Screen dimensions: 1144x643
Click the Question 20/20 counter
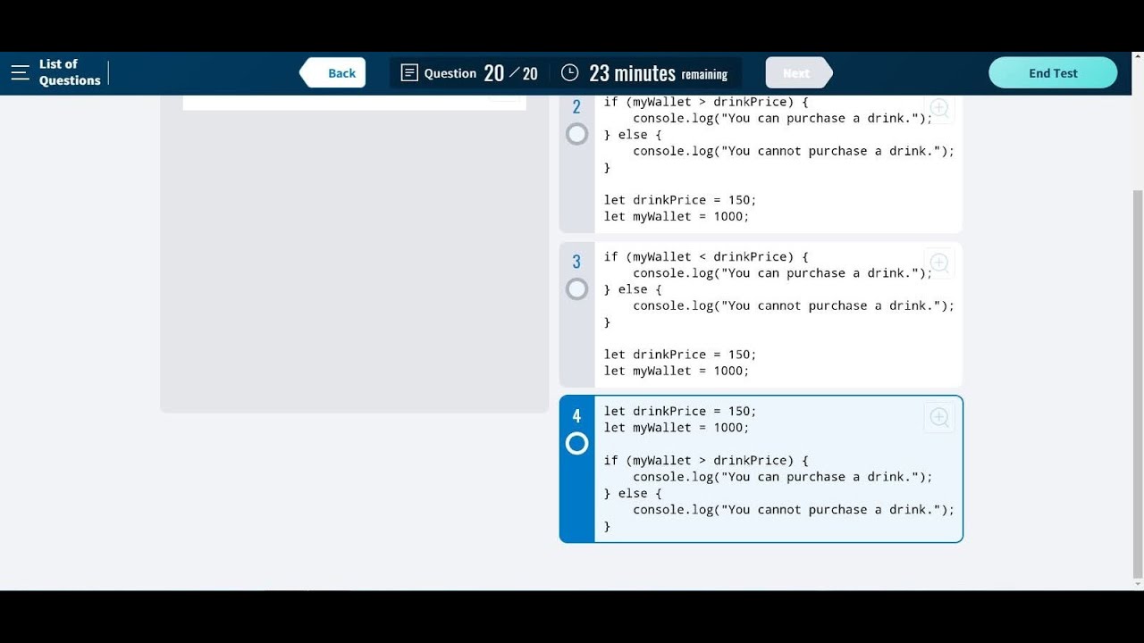[481, 73]
